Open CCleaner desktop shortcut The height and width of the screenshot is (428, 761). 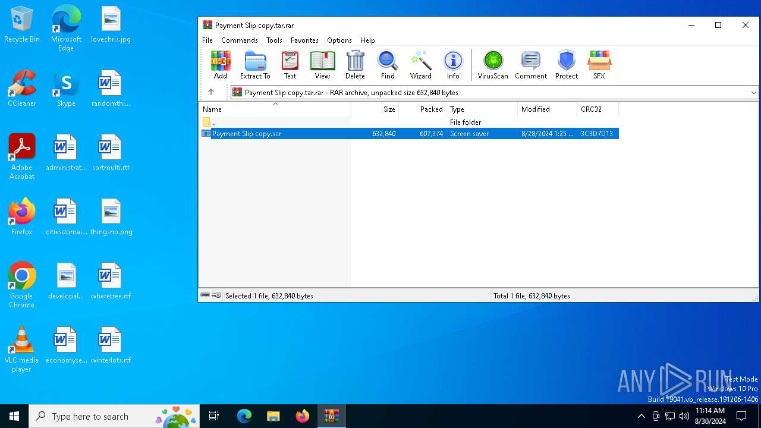[x=22, y=89]
